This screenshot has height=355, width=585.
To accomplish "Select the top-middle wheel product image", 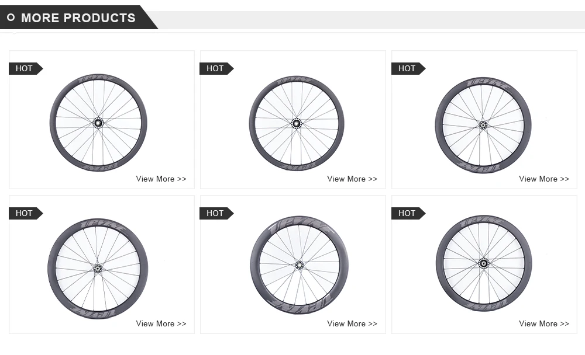I will (297, 123).
